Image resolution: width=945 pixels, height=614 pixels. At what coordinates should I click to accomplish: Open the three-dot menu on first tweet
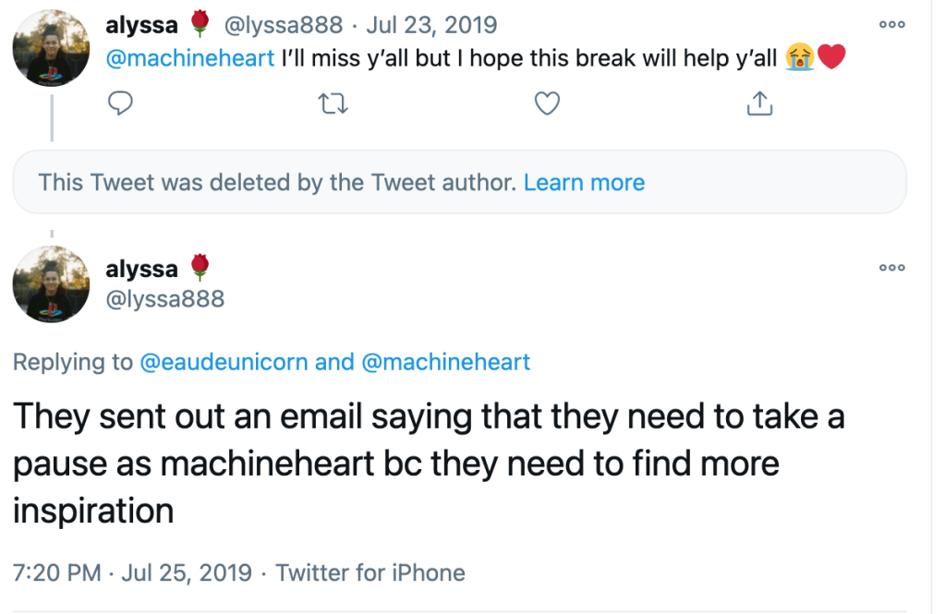point(891,26)
